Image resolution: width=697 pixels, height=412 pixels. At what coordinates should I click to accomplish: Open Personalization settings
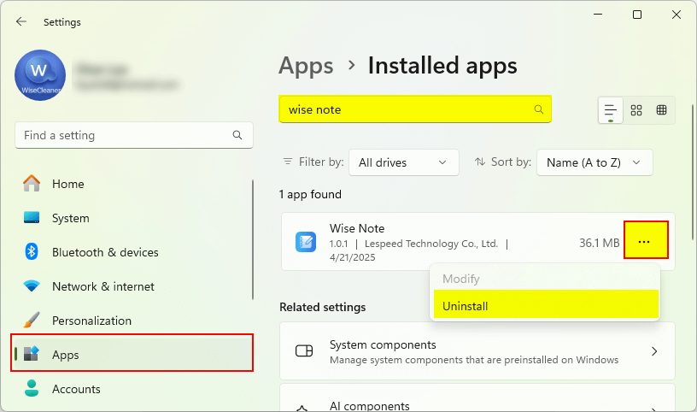133,321
